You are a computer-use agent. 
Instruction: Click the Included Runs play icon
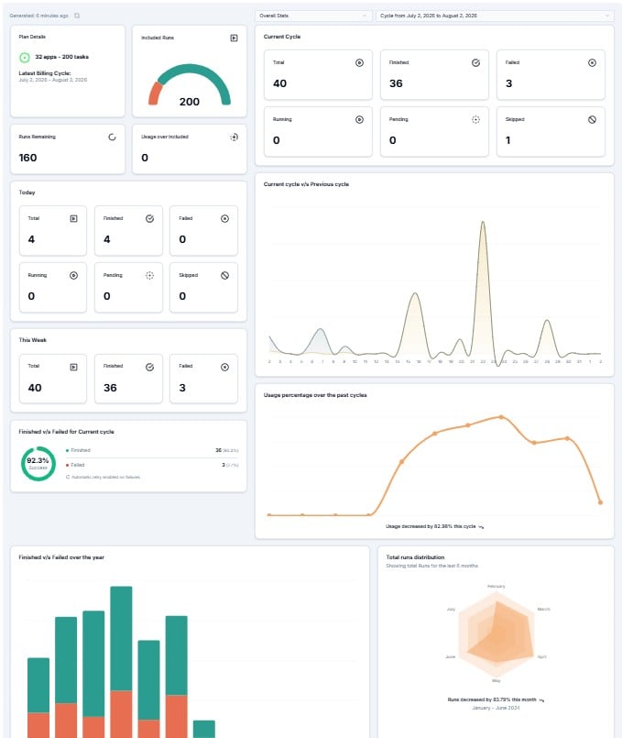234,38
